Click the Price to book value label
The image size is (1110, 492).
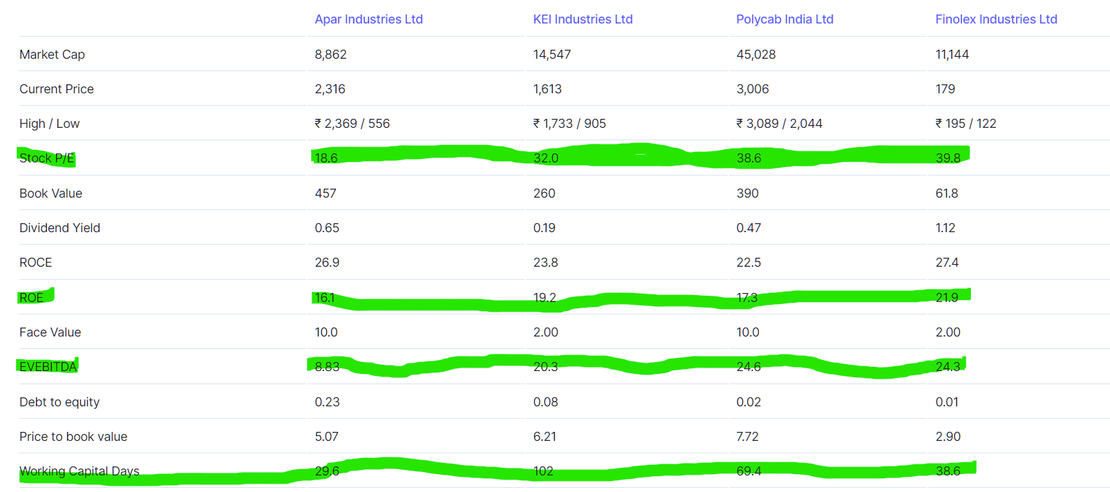coord(73,437)
